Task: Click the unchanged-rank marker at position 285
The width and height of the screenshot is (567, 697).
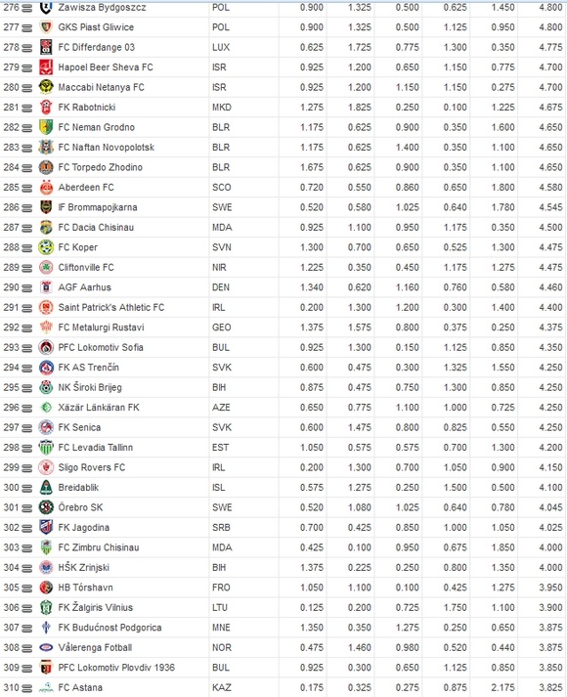Action: click(27, 189)
